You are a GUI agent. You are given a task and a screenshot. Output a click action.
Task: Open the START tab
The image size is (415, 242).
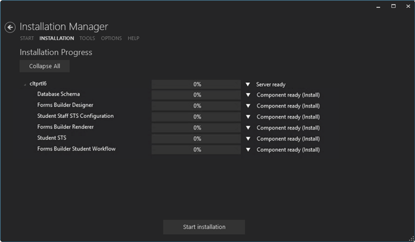[27, 38]
